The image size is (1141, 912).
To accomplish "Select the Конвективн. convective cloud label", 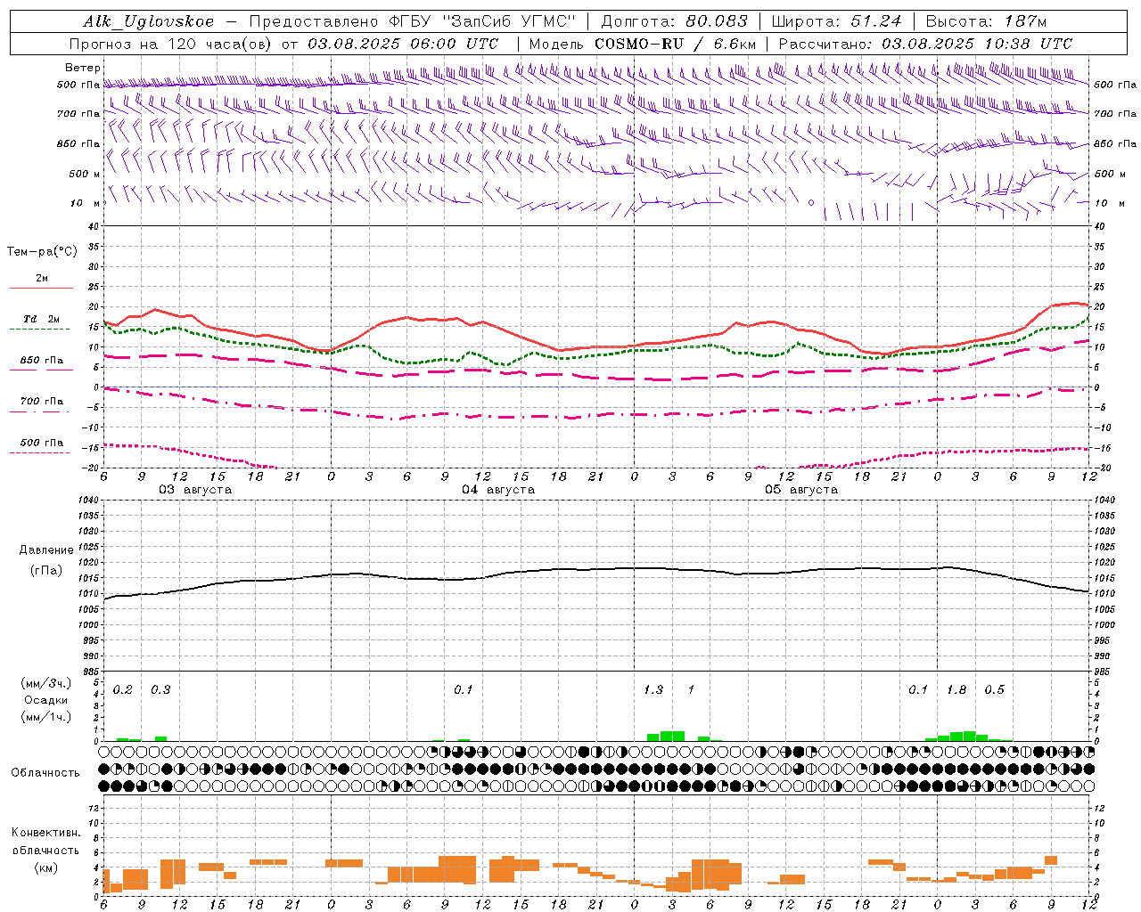I will (45, 833).
